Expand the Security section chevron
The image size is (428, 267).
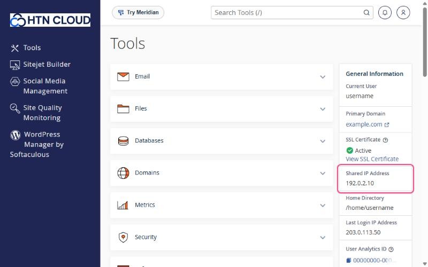(323, 238)
